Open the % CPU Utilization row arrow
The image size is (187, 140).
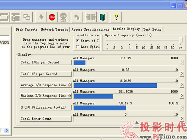(x=182, y=107)
